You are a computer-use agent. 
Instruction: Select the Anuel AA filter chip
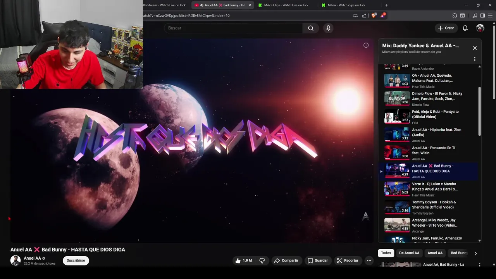point(435,253)
